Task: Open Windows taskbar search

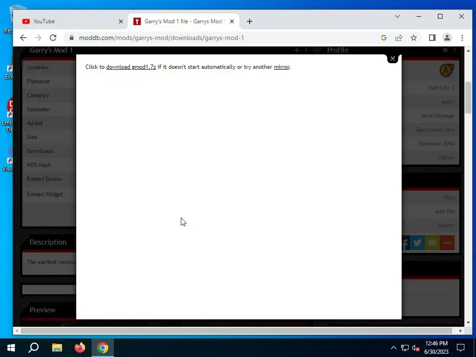Action: point(33,348)
